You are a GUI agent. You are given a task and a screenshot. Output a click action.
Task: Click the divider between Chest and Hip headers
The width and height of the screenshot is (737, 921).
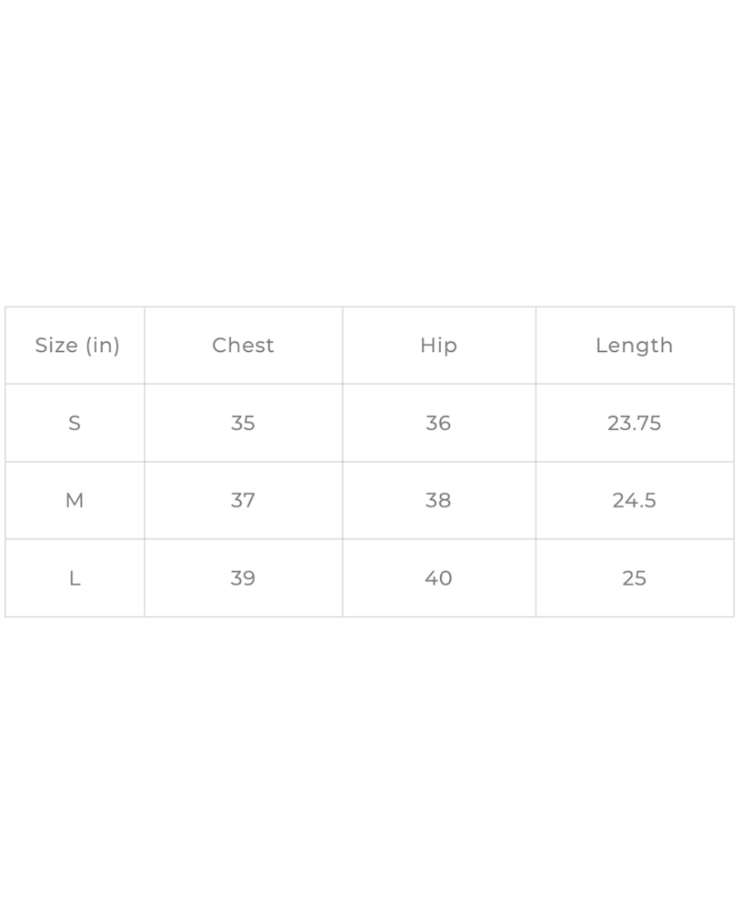tap(343, 345)
